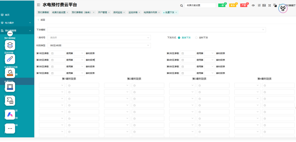Click the 首页 home icon in sidebar
Screen dimensions: 296x142
click(2, 15)
